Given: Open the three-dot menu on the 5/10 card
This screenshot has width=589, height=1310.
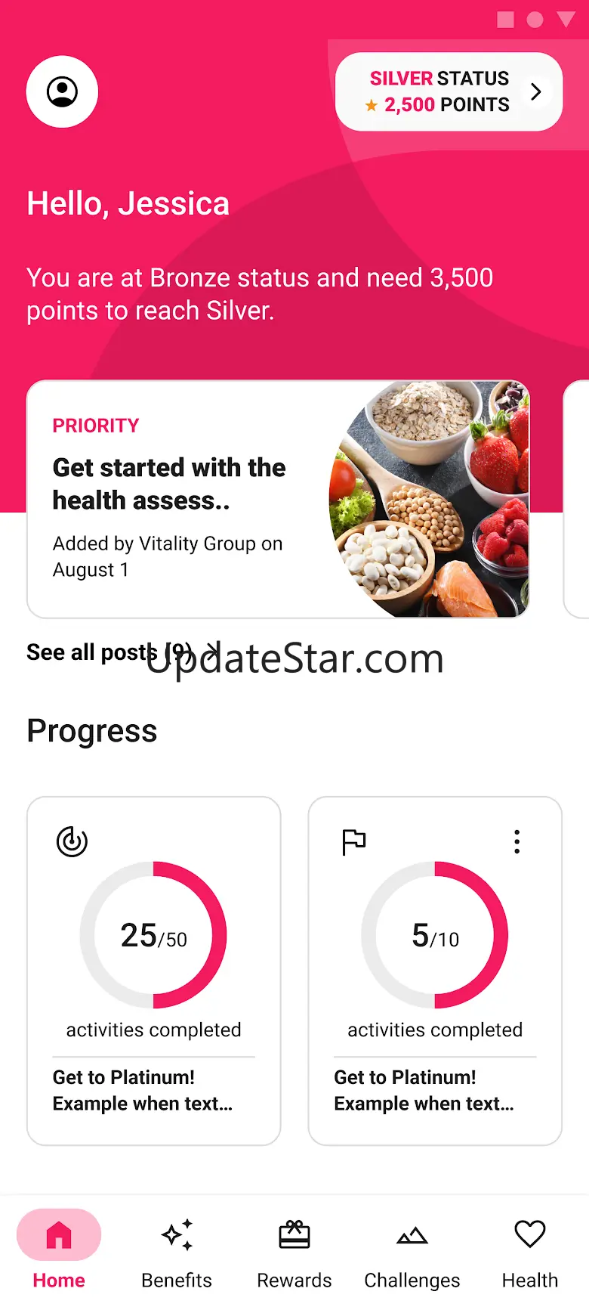Looking at the screenshot, I should pos(517,841).
